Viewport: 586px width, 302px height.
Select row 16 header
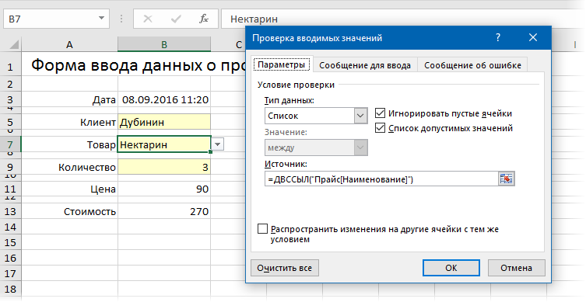10,258
